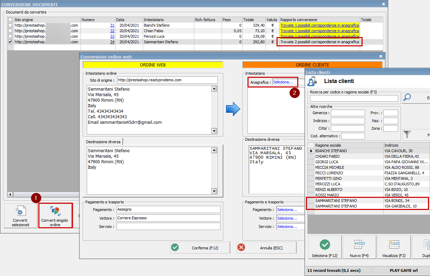Click the Naz. search field
This screenshot has height=276, width=430.
tap(391, 121)
